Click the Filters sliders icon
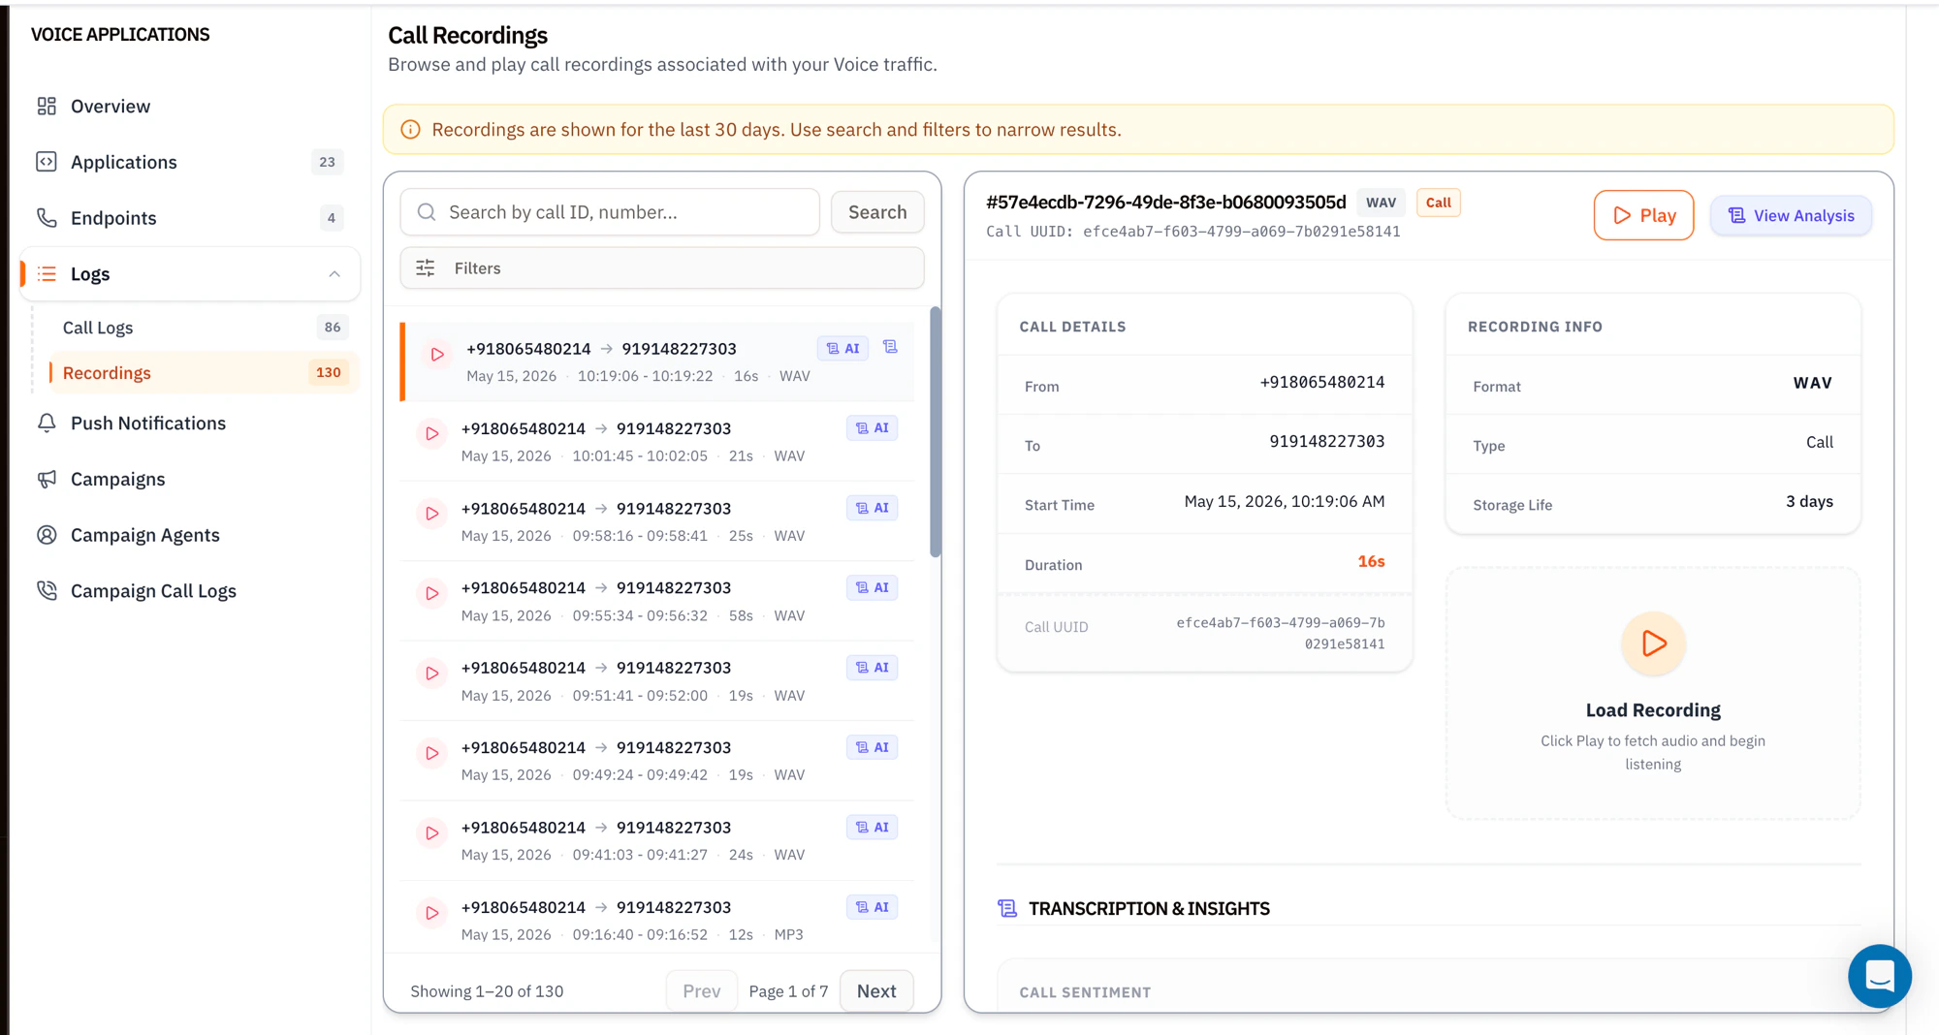The width and height of the screenshot is (1939, 1035). [x=425, y=268]
